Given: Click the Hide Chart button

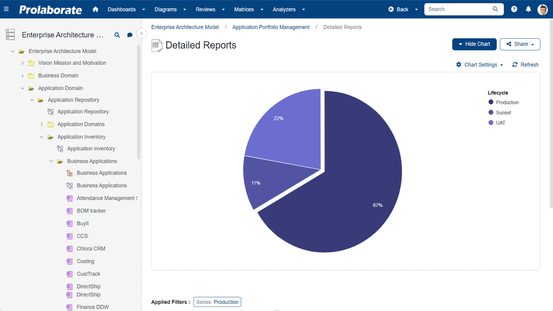Looking at the screenshot, I should tap(474, 44).
